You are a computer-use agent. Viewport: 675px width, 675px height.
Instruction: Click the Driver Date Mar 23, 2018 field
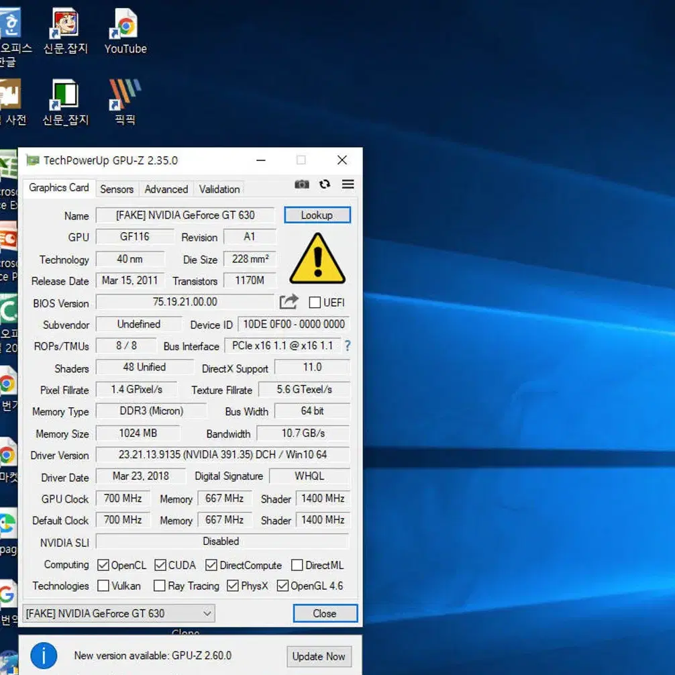pos(141,476)
